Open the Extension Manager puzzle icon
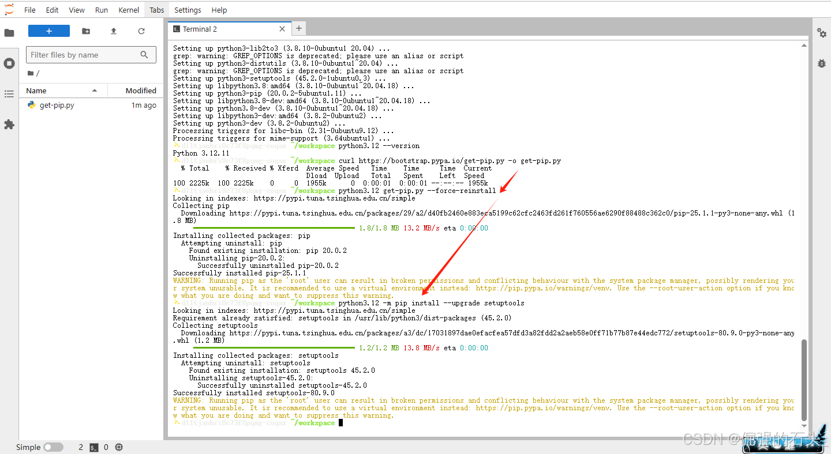The height and width of the screenshot is (454, 831). (9, 124)
